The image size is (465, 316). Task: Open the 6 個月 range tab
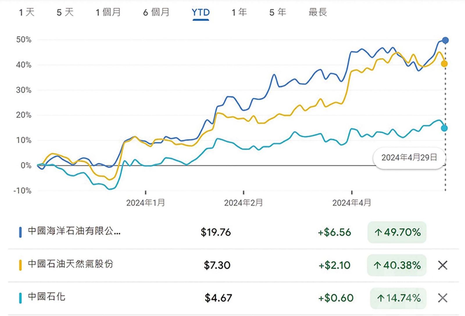click(x=156, y=12)
